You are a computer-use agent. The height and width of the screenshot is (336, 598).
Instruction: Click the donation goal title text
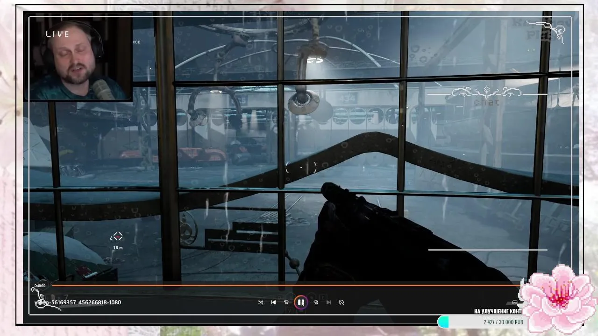pyautogui.click(x=498, y=311)
